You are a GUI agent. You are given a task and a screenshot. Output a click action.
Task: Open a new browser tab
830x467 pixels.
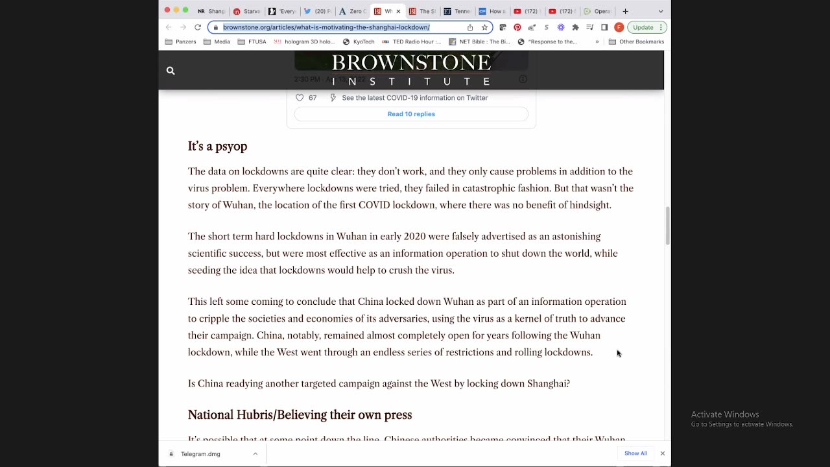pos(625,11)
